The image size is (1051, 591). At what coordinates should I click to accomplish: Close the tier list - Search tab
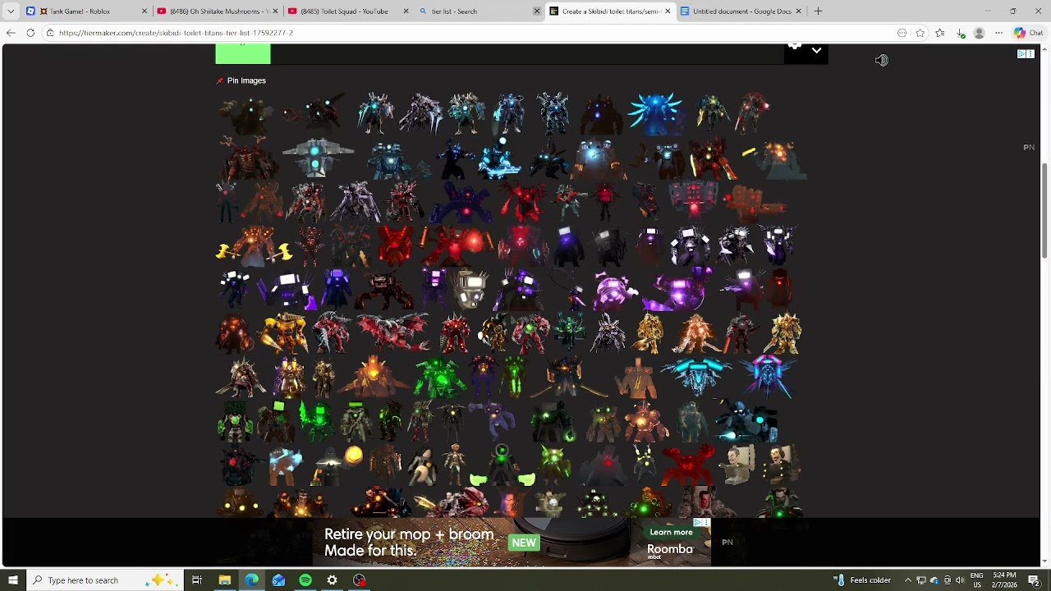click(537, 11)
